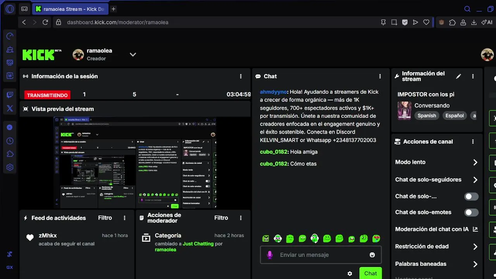Viewport: 496px width, 279px height.
Task: Reload the page
Action: 45,22
